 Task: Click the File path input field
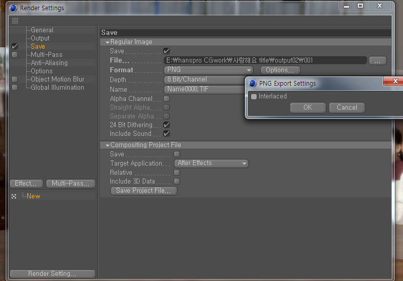[x=265, y=61]
